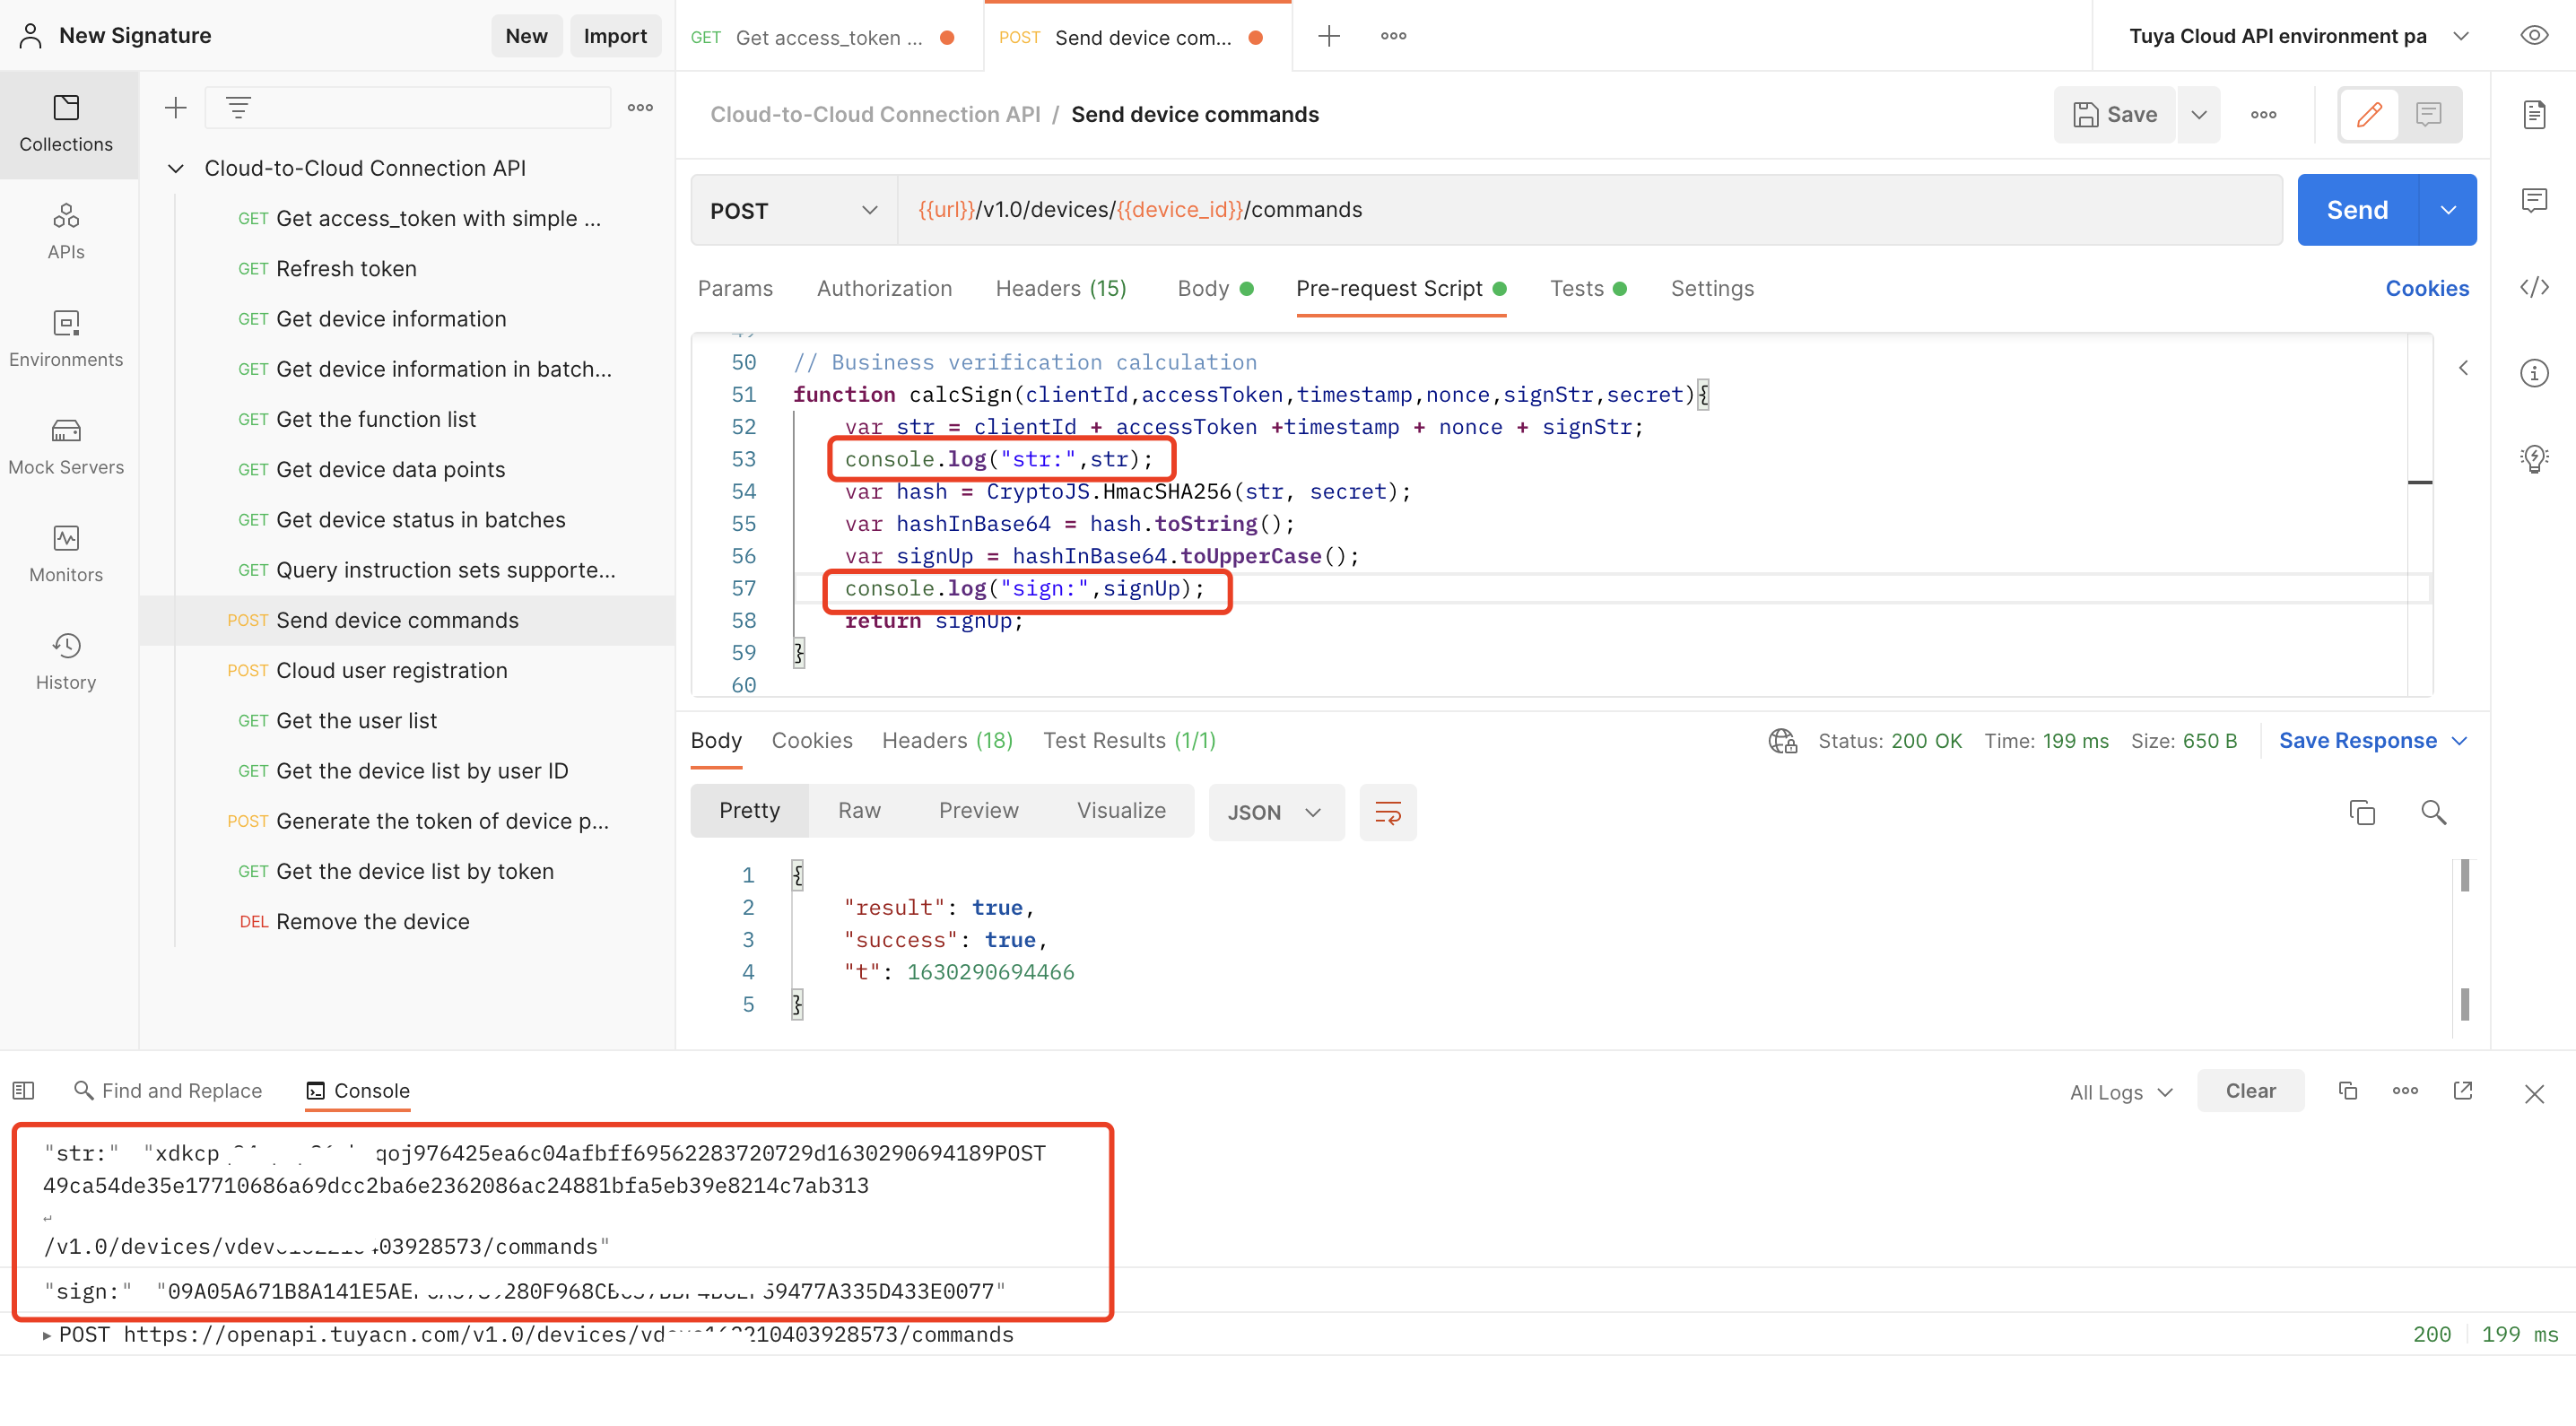Viewport: 2576px width, 1426px height.
Task: Expand the script snippets side arrow
Action: coord(2463,368)
